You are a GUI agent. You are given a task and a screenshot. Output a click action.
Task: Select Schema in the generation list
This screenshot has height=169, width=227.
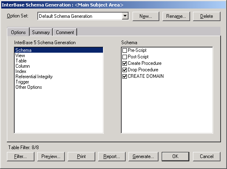[59, 50]
